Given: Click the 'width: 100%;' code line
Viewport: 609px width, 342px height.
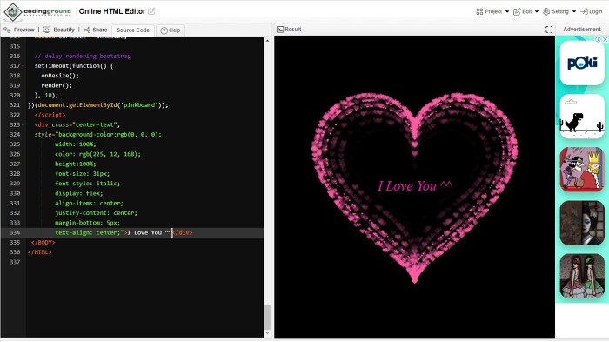Looking at the screenshot, I should [x=76, y=144].
